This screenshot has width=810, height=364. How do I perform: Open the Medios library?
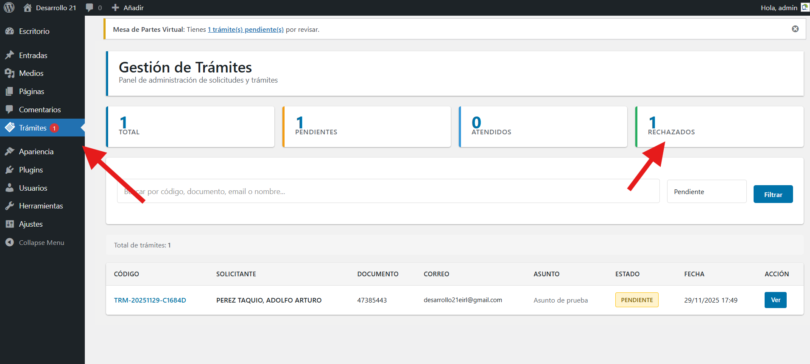pyautogui.click(x=31, y=73)
